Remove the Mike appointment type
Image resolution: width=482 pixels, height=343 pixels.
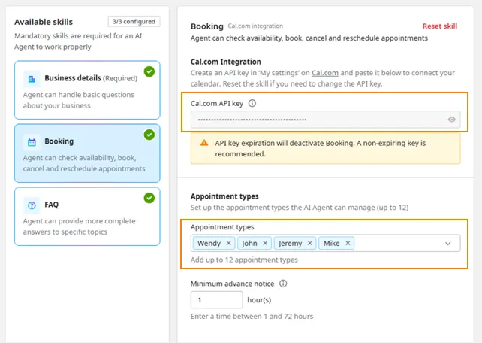tap(348, 243)
